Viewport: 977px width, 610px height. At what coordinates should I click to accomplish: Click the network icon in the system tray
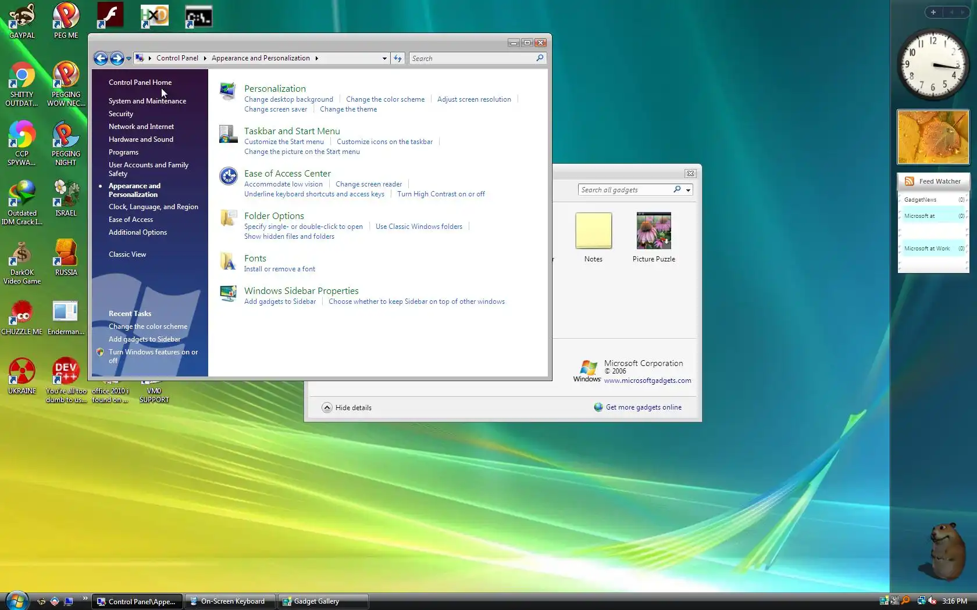pyautogui.click(x=921, y=601)
